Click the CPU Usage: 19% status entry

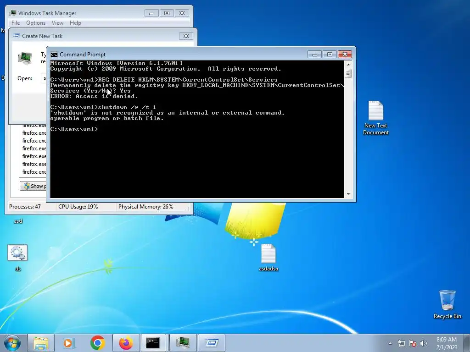[78, 207]
